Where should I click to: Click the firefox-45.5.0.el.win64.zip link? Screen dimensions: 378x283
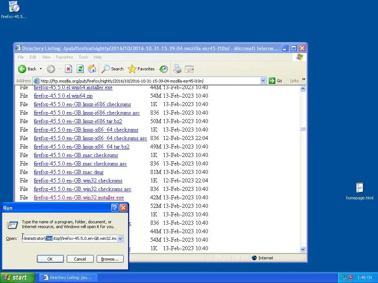(63, 96)
